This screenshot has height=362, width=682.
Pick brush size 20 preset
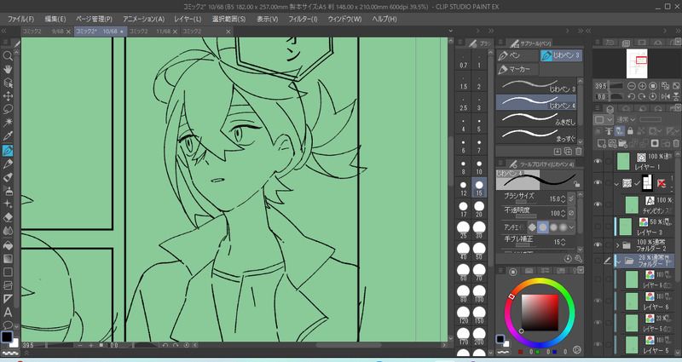[x=479, y=209]
